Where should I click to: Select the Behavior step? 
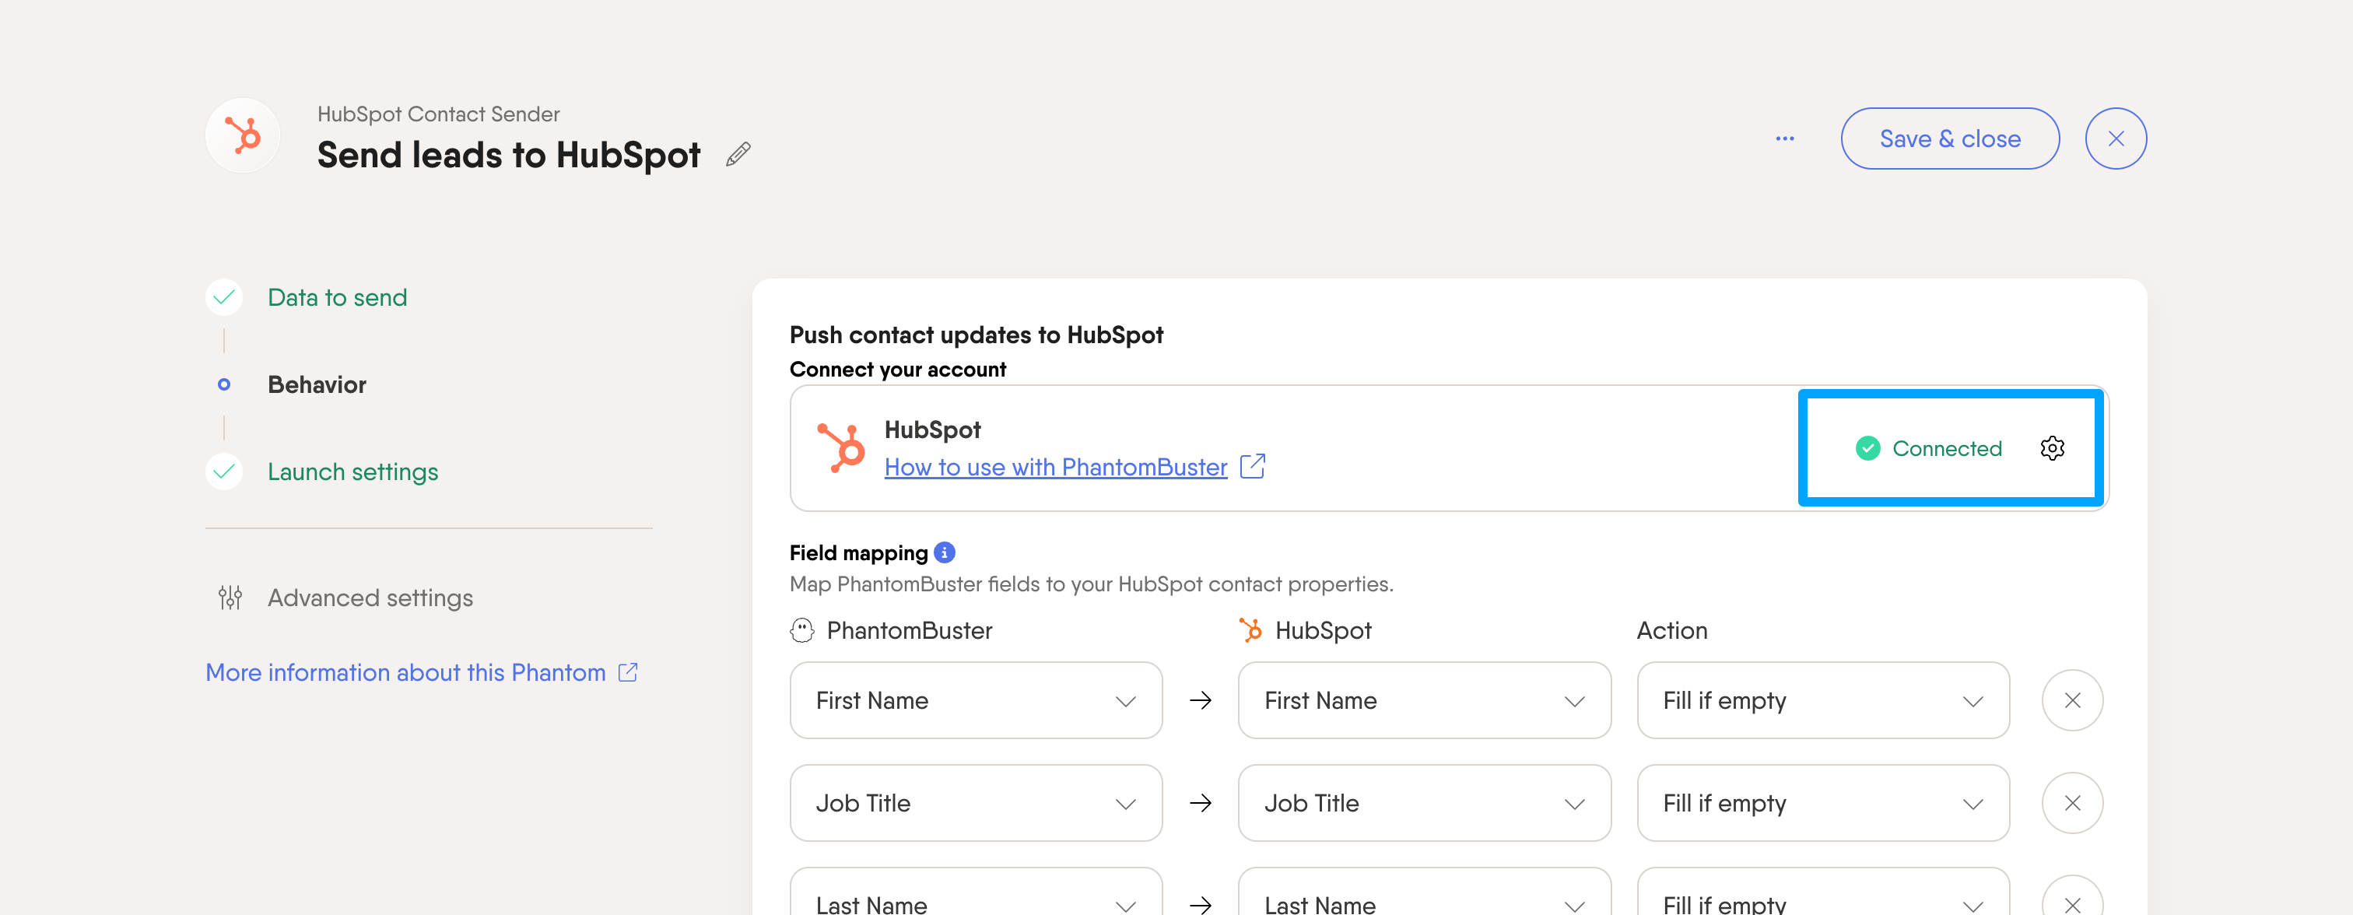[x=316, y=384]
